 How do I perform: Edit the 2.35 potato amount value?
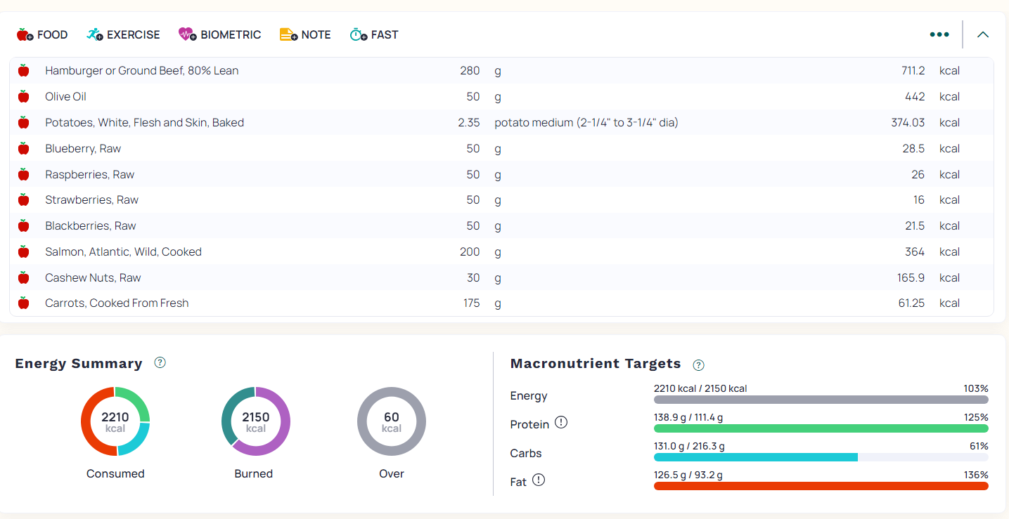click(469, 122)
